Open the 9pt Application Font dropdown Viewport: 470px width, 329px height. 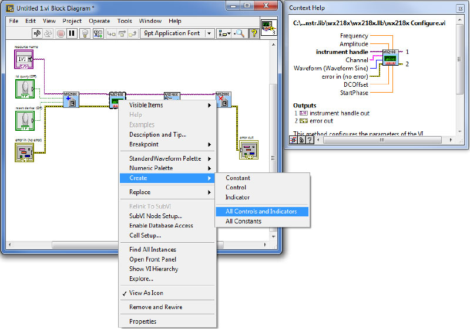pyautogui.click(x=177, y=33)
